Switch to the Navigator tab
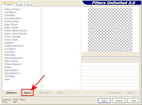Viewport: 142px width, 105px height. click(x=8, y=4)
